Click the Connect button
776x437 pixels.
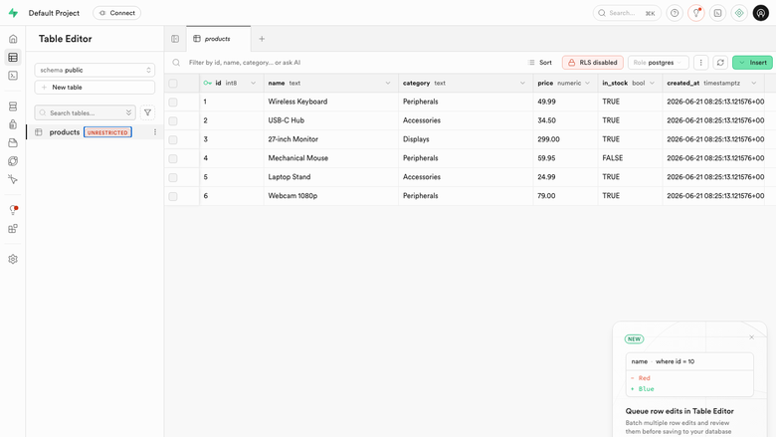116,13
